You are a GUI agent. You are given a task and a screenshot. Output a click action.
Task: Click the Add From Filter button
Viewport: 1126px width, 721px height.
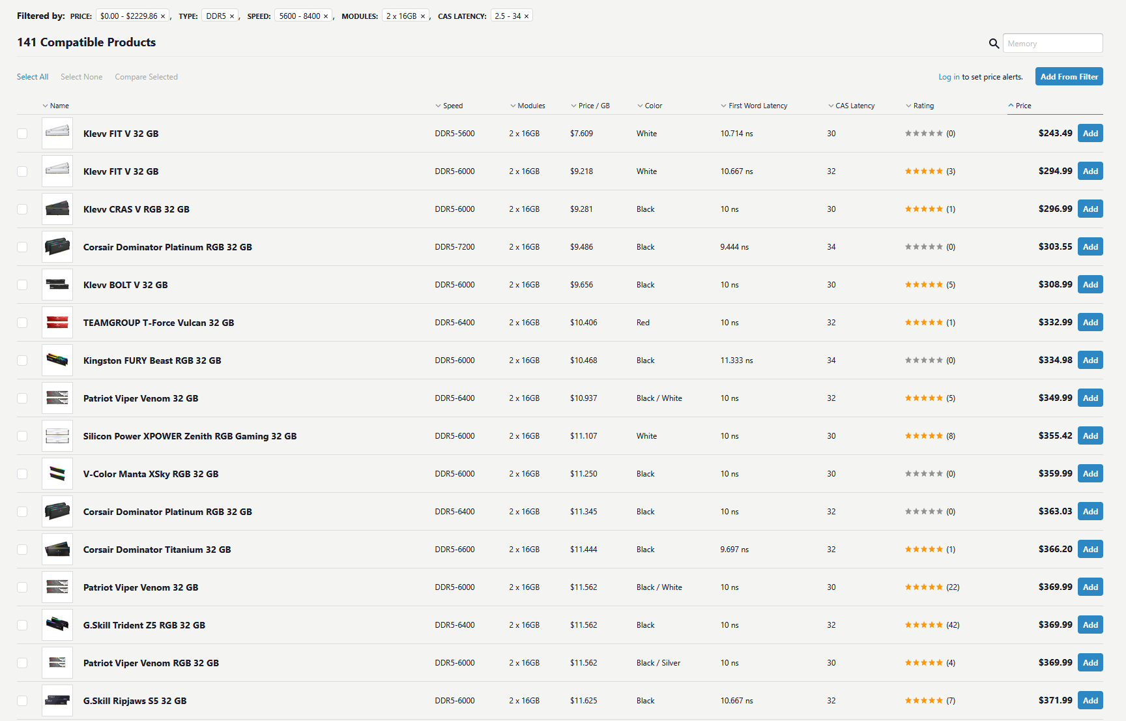(x=1069, y=77)
